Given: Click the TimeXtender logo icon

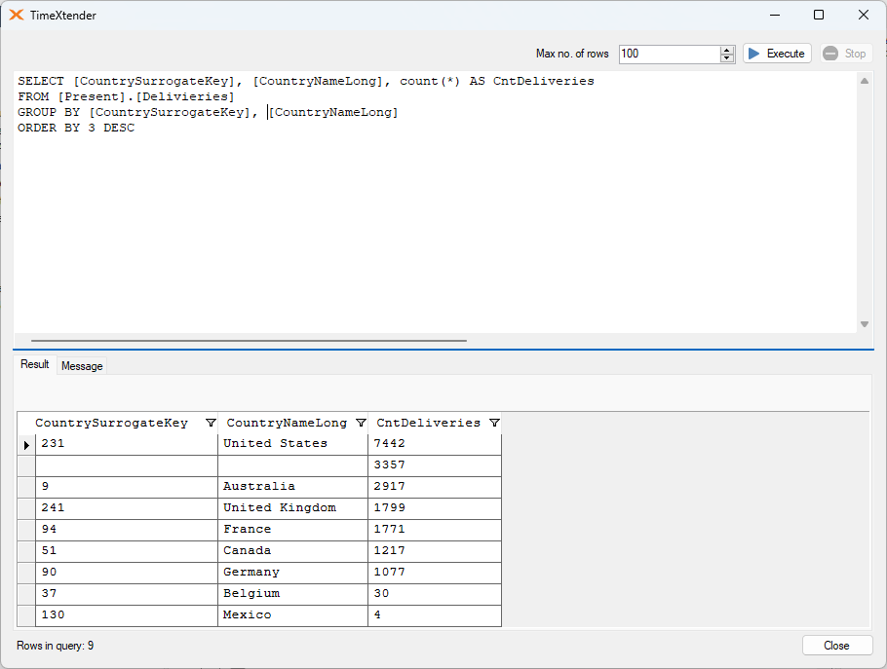Looking at the screenshot, I should pyautogui.click(x=17, y=16).
